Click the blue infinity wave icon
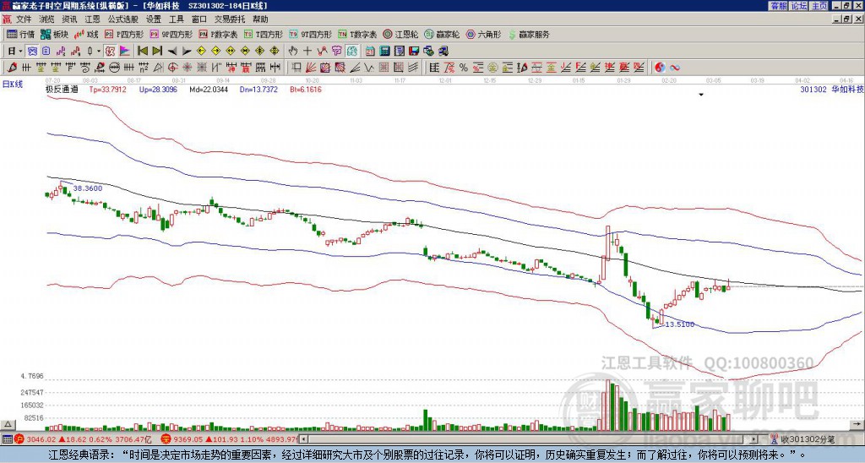Image resolution: width=865 pixels, height=463 pixels. tap(675, 68)
